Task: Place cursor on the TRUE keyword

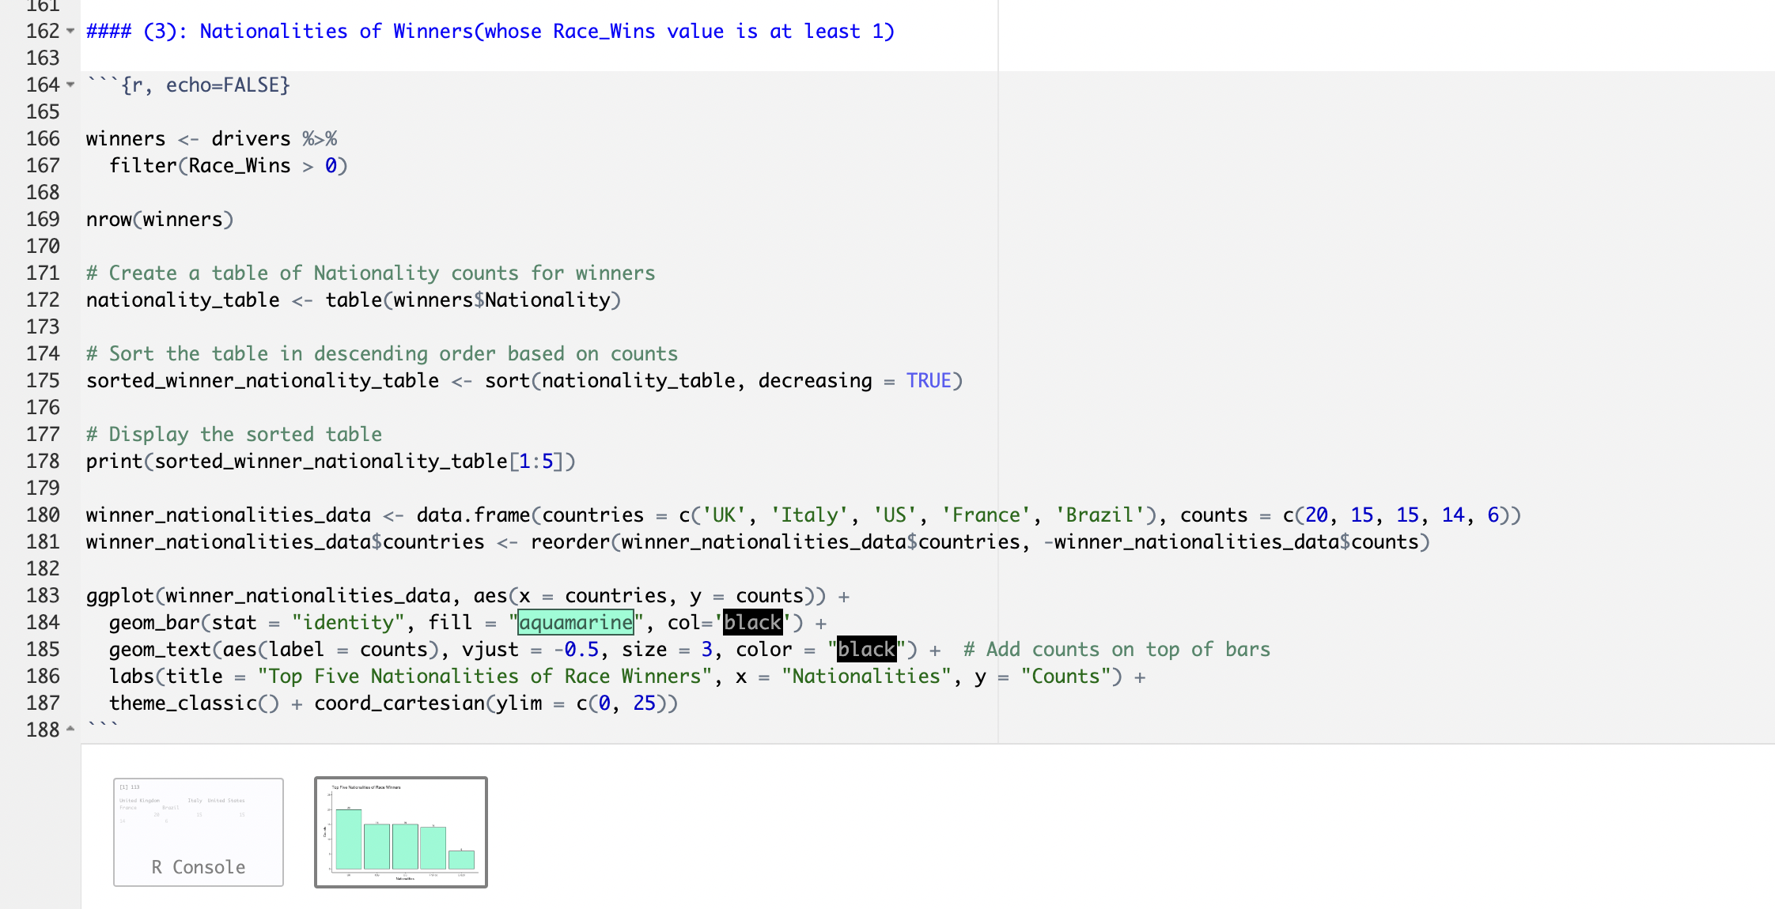Action: pos(929,381)
